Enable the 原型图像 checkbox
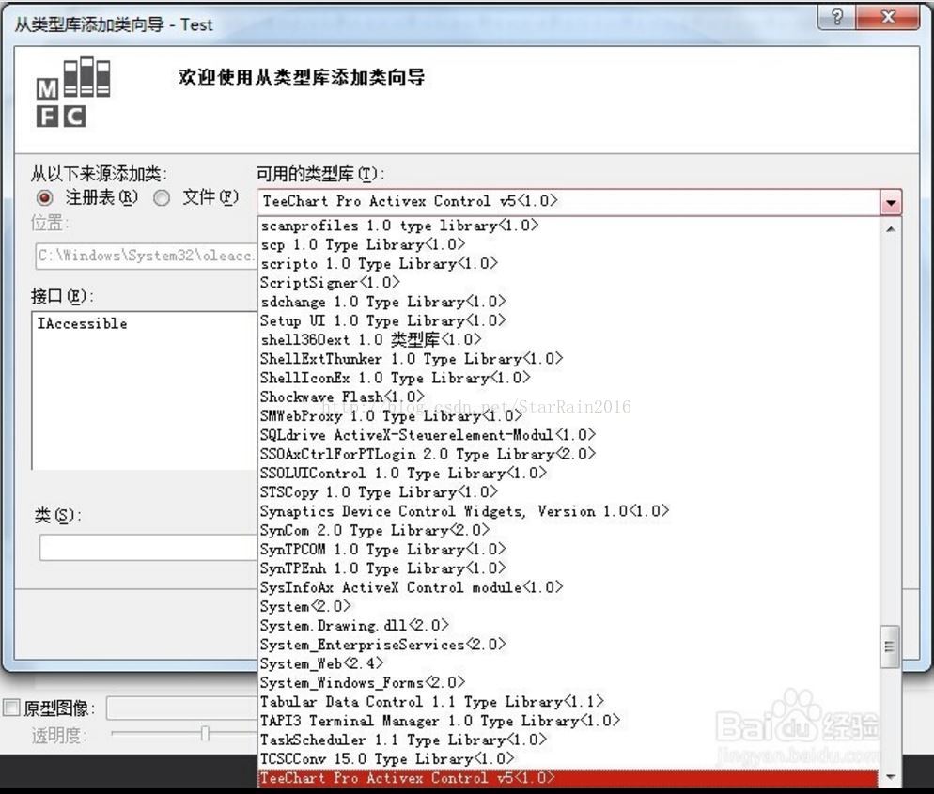Viewport: 934px width, 794px height. pos(11,707)
